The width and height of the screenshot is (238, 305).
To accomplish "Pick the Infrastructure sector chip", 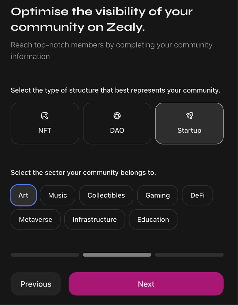I will point(95,220).
